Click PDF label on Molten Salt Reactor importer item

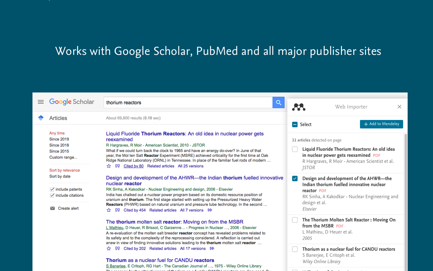point(340,226)
